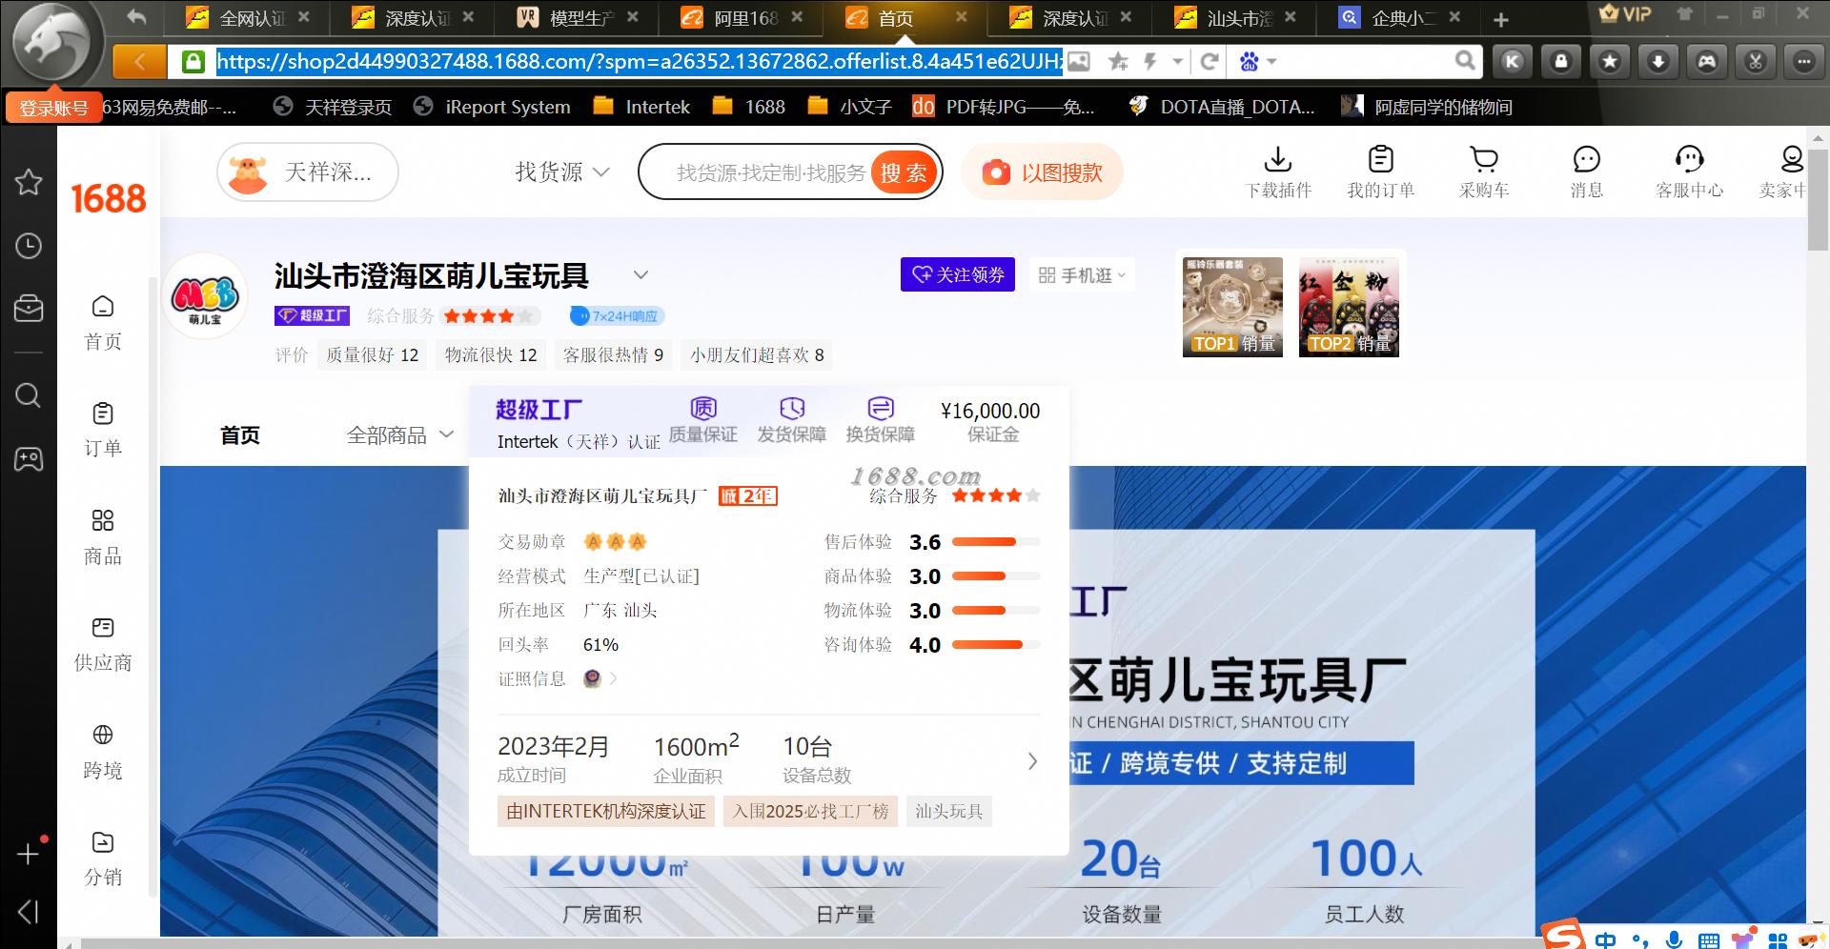Open the downloads arrow icon in toolbar
This screenshot has height=949, width=1830.
point(1658,62)
